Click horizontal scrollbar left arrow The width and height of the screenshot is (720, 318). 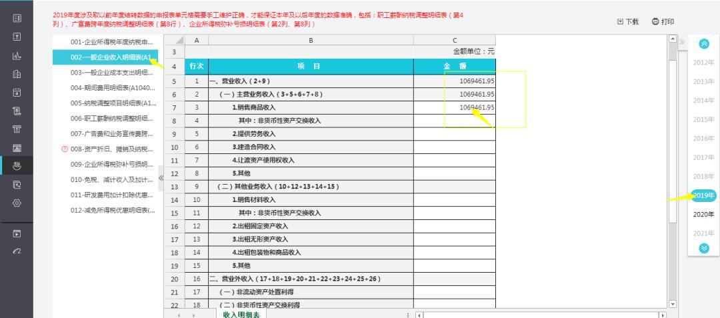tap(419, 315)
